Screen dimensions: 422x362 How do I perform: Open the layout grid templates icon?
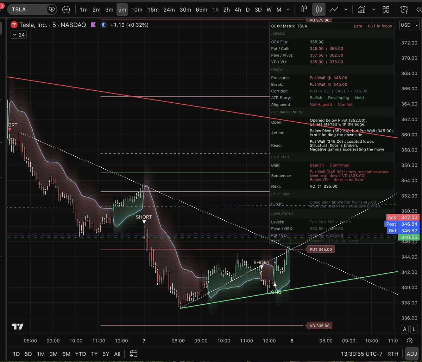tap(386, 10)
